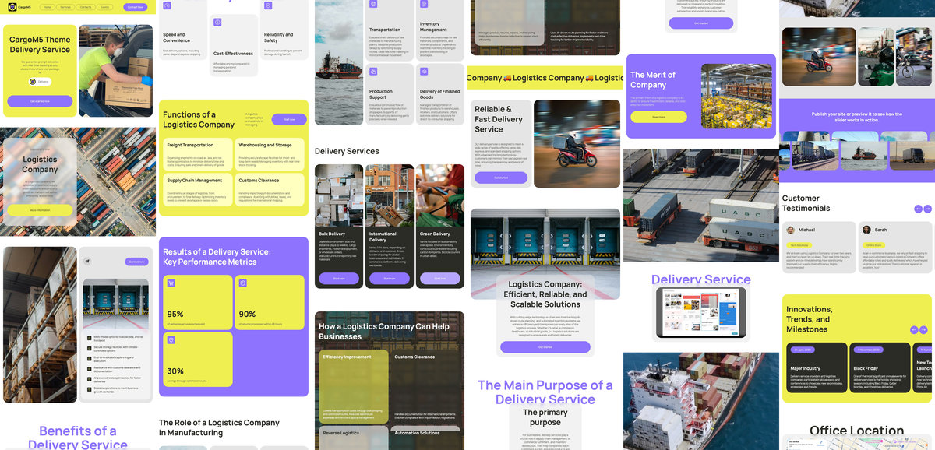Click the Inventory Management card icon
This screenshot has width=935, height=450.
(423, 4)
